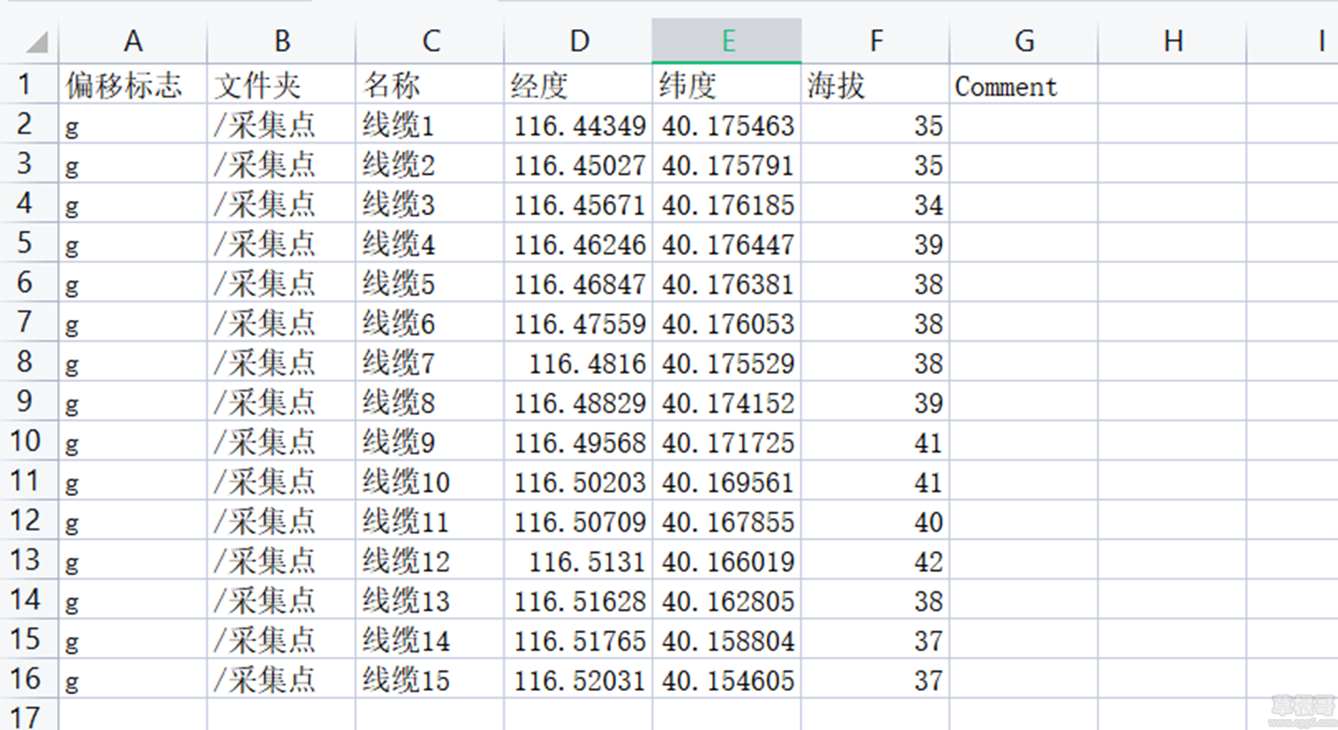Select column D header
The width and height of the screenshot is (1338, 730).
578,41
